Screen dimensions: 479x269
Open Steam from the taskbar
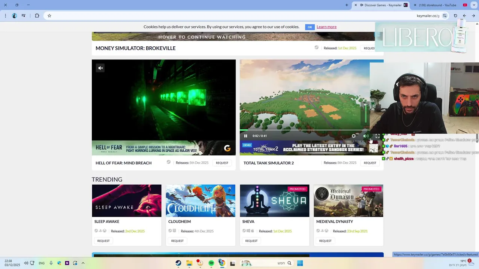[179, 263]
